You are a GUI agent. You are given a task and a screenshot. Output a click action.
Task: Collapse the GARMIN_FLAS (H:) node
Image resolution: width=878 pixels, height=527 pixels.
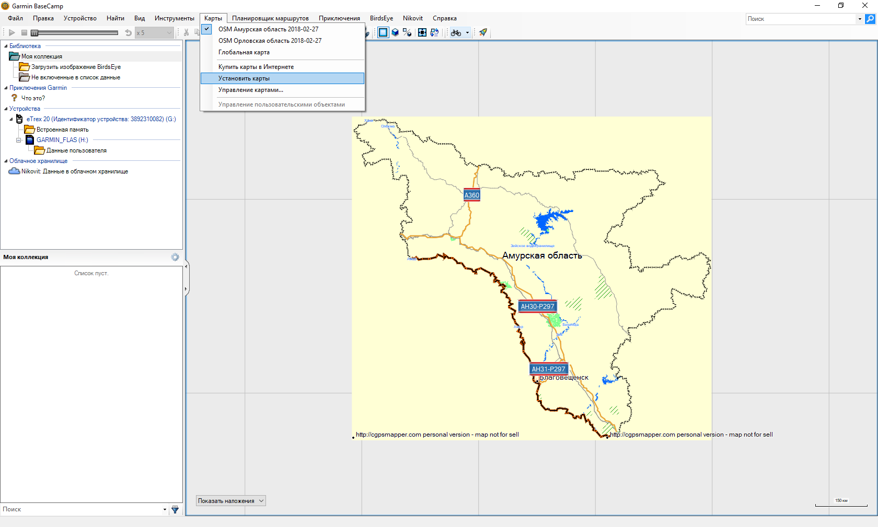click(x=19, y=140)
